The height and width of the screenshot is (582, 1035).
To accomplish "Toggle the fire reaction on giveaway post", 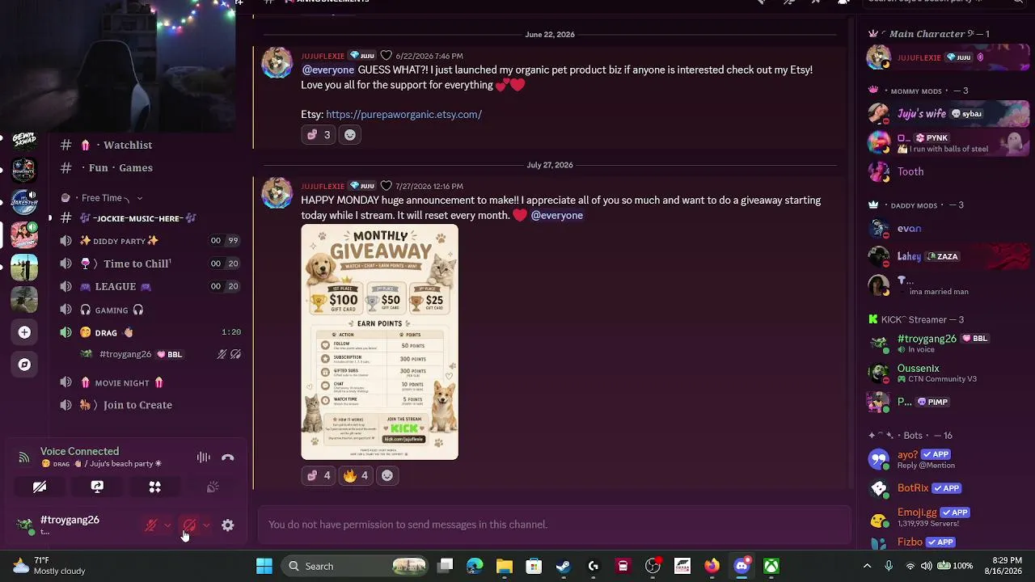I will click(x=356, y=476).
